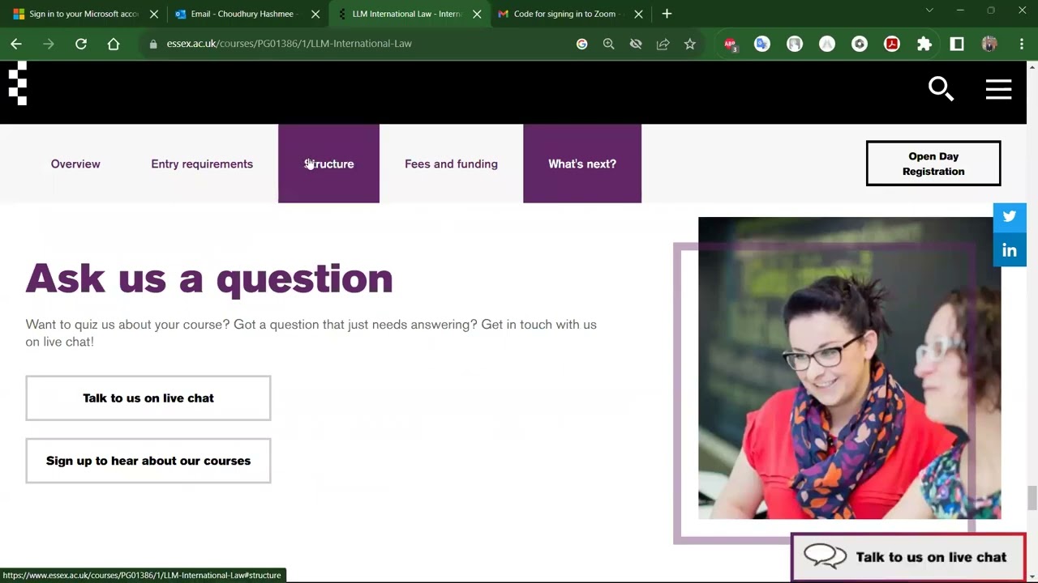Share page via Twitter icon
The height and width of the screenshot is (583, 1038).
tap(1010, 216)
